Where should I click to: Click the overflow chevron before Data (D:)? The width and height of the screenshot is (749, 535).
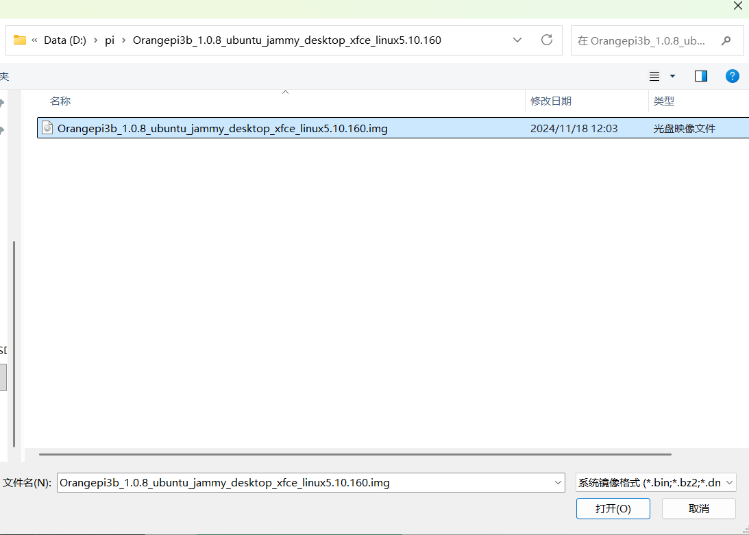pyautogui.click(x=34, y=40)
